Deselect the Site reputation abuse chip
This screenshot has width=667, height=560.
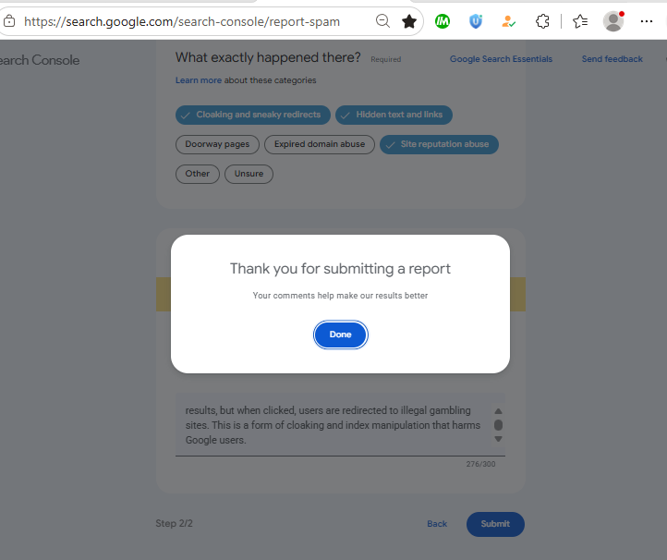click(x=439, y=145)
